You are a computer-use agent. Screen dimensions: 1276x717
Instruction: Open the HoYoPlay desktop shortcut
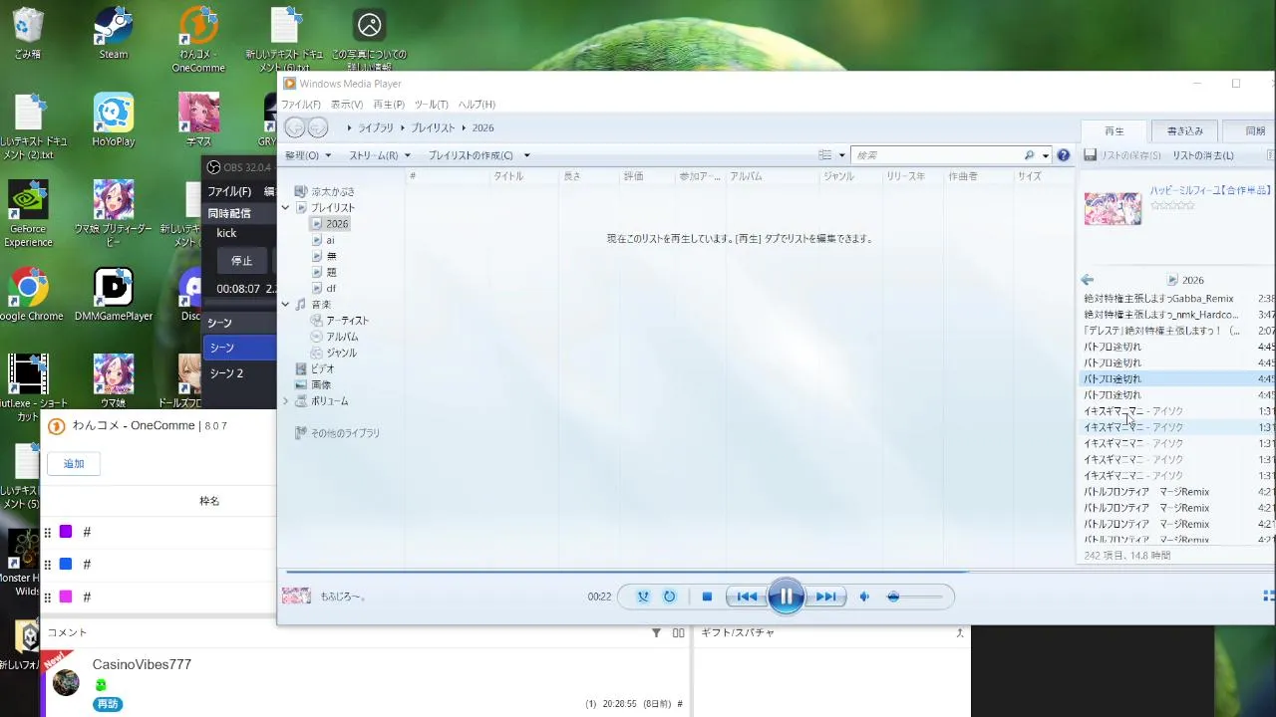pos(114,119)
